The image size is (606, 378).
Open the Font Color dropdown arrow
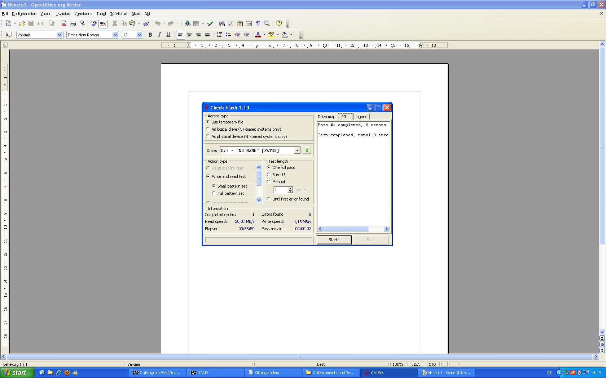pyautogui.click(x=264, y=35)
